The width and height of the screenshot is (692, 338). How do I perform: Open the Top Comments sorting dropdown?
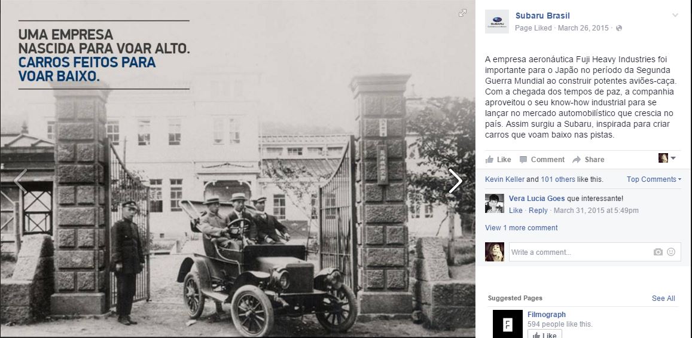click(654, 179)
